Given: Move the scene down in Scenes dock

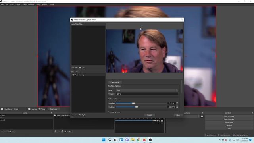Looking at the screenshot, I should (13, 131).
